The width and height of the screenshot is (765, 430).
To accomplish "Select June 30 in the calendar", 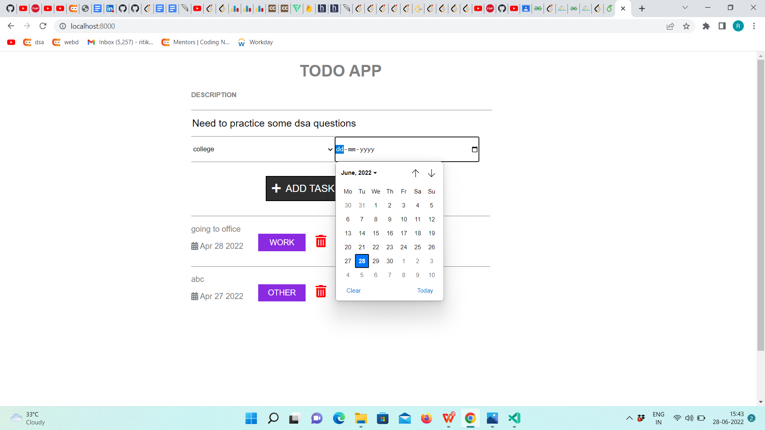I will pyautogui.click(x=390, y=261).
